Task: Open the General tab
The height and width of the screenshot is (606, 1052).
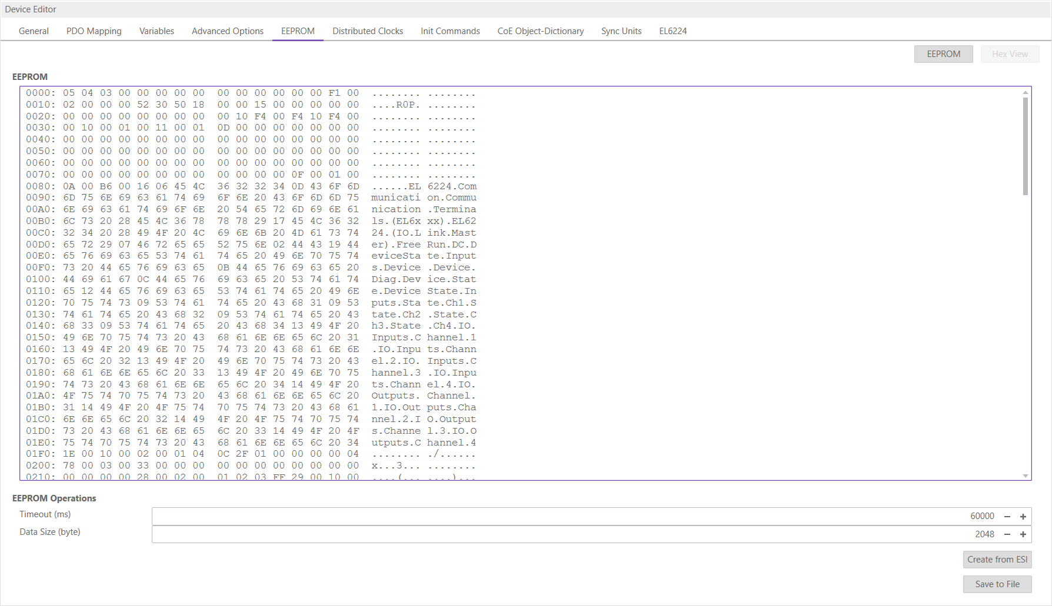Action: [34, 31]
